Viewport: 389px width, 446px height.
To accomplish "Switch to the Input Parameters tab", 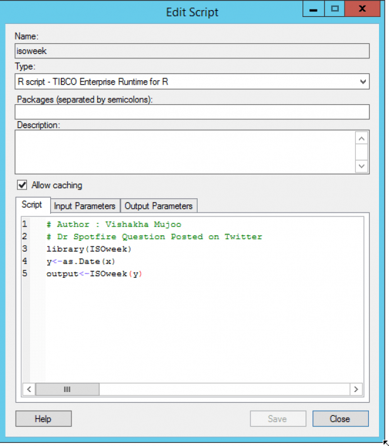I will click(x=85, y=206).
